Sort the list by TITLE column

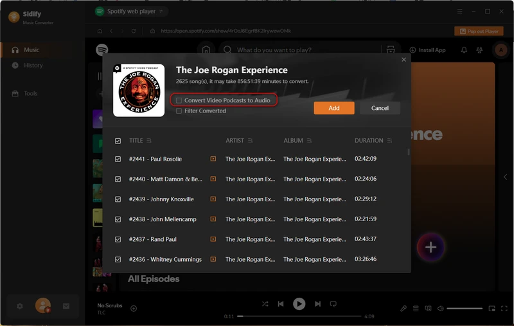coord(149,140)
